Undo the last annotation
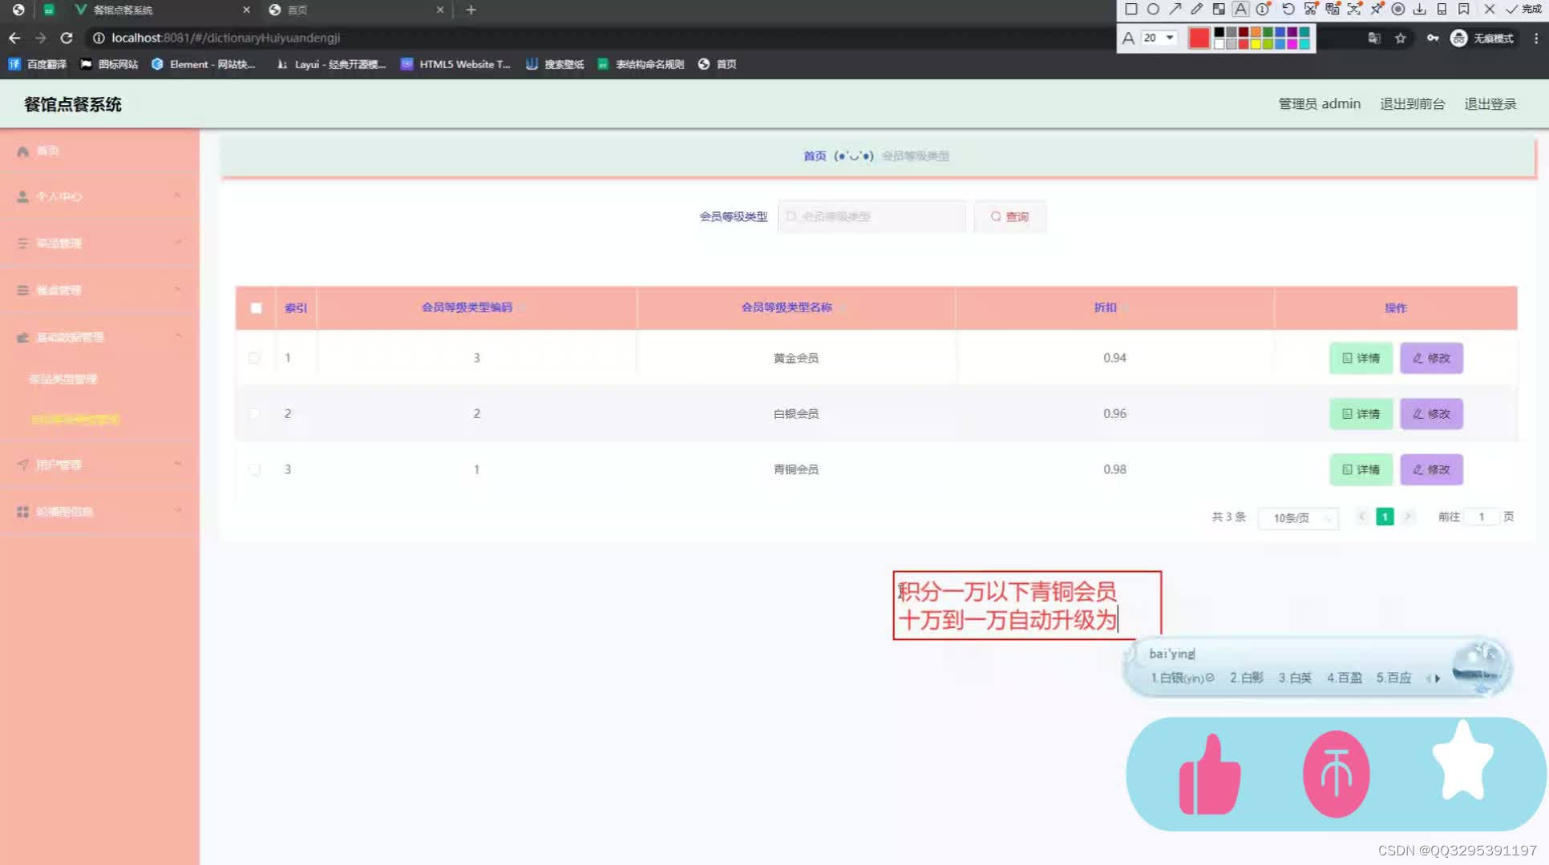The image size is (1549, 865). 1288,10
